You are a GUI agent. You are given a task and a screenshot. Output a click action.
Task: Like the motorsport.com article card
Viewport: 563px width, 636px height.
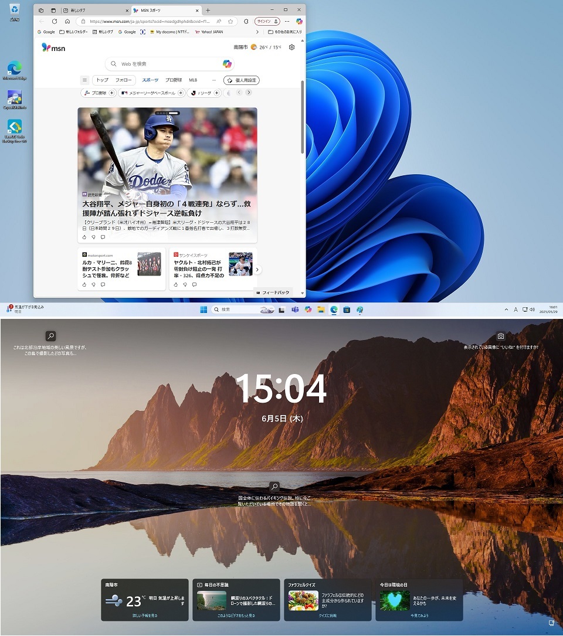pos(84,284)
